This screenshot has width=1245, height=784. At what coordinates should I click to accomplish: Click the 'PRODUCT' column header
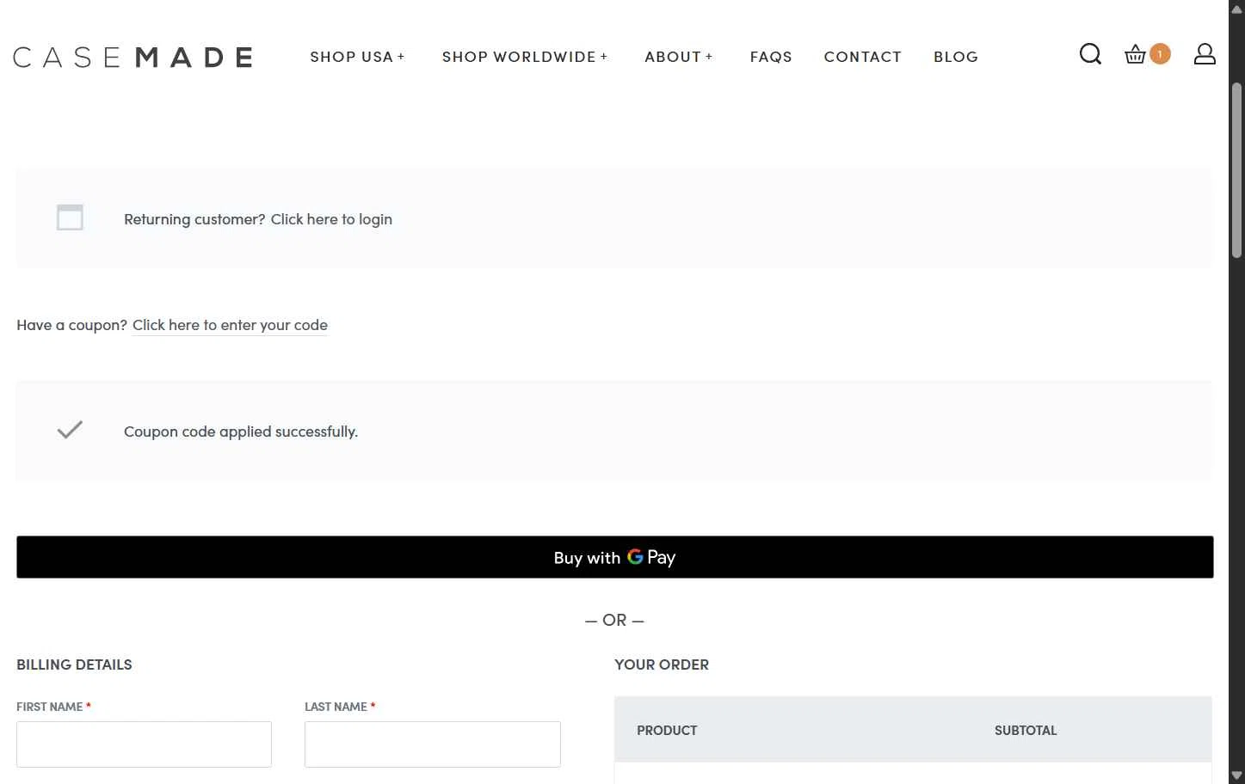pos(667,730)
